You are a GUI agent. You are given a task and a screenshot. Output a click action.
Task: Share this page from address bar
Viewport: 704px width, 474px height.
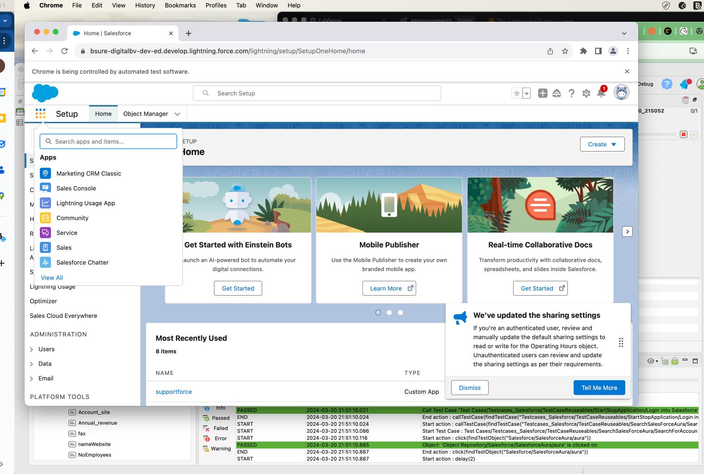(x=550, y=51)
